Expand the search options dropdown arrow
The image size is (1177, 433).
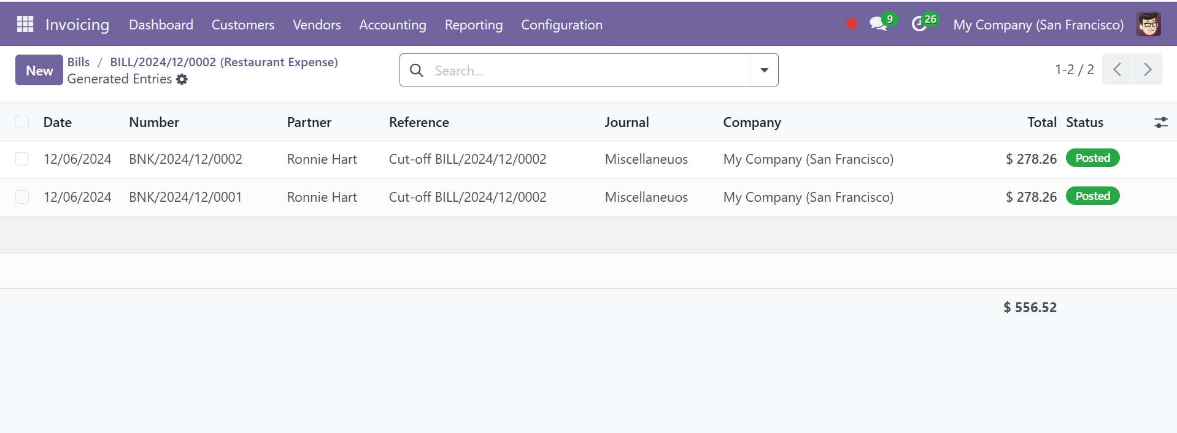coord(765,70)
